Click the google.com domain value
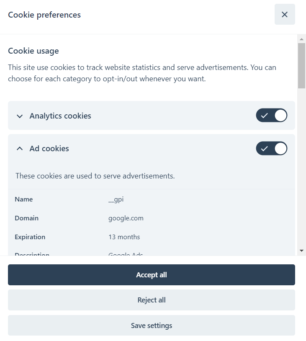The height and width of the screenshot is (341, 306). [x=126, y=218]
